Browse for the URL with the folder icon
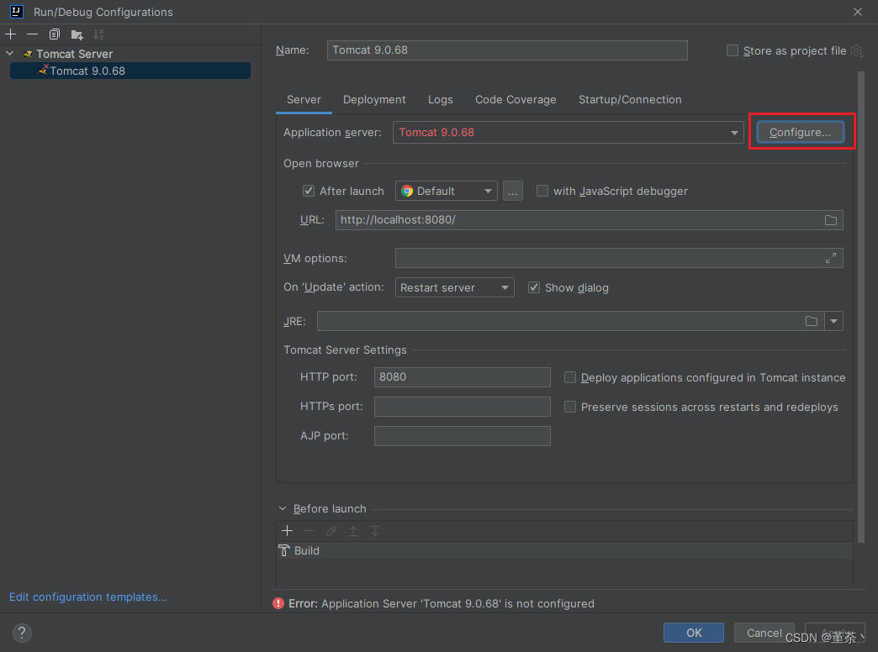The image size is (878, 652). click(x=830, y=220)
